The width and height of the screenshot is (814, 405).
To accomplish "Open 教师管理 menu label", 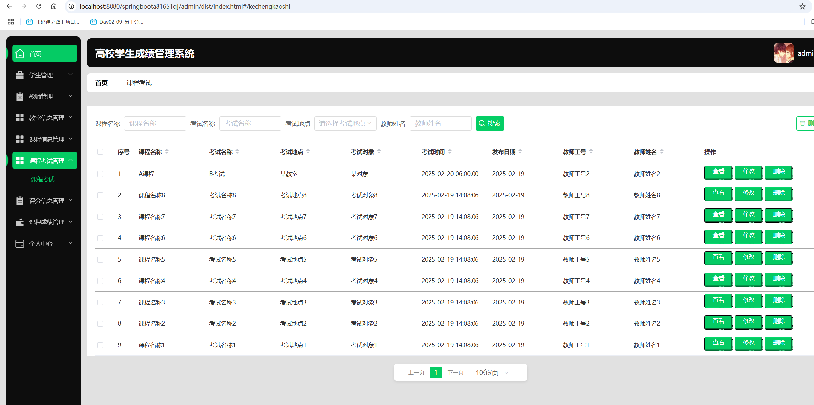I will (41, 96).
